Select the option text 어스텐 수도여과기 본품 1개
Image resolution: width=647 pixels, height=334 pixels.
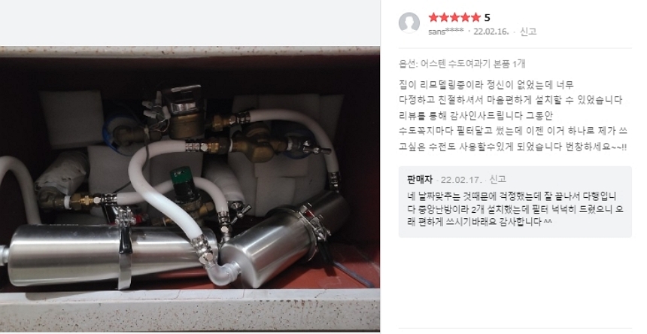pos(473,64)
